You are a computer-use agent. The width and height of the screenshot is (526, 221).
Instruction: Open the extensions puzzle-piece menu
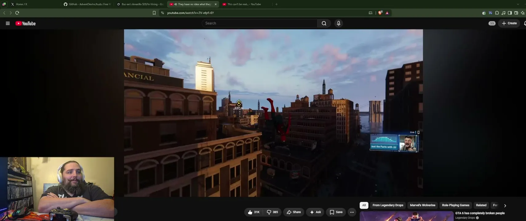pyautogui.click(x=497, y=13)
